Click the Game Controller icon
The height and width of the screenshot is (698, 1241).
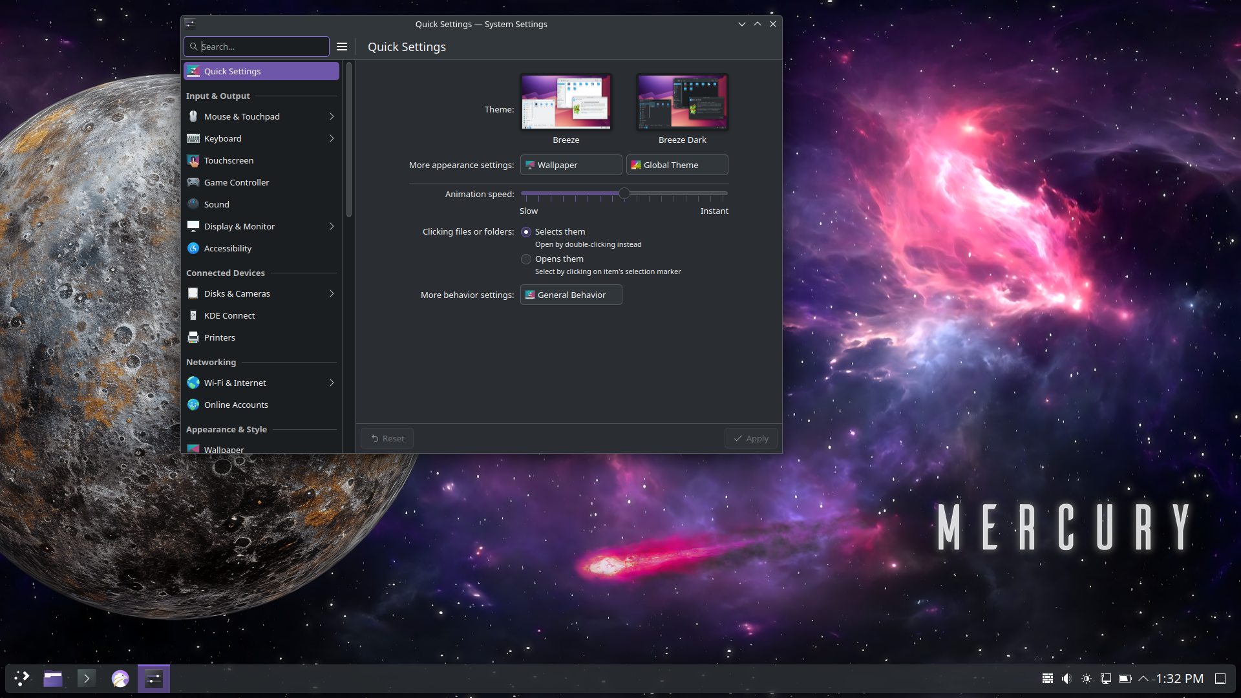[x=193, y=182]
